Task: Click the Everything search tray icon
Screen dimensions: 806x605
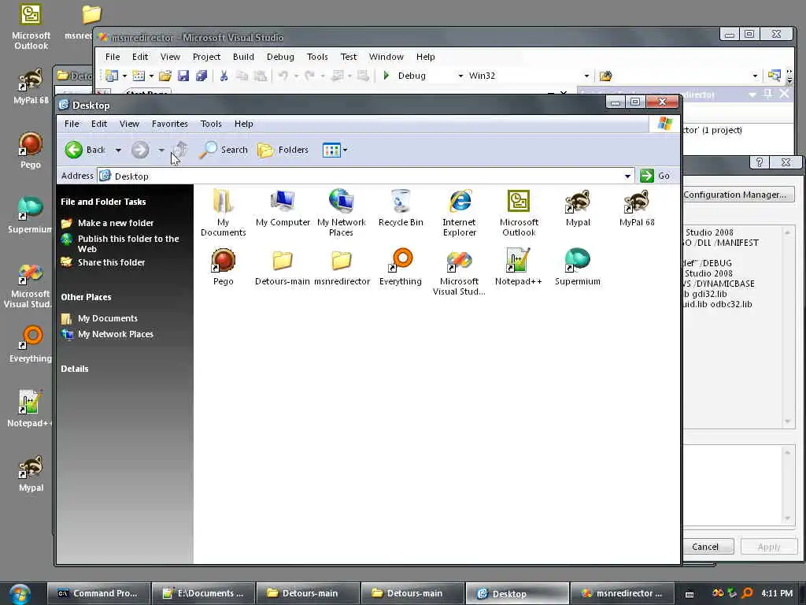Action: 748,593
